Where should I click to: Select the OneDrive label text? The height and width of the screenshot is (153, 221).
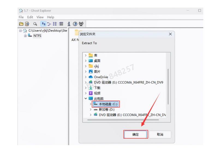point(101,77)
